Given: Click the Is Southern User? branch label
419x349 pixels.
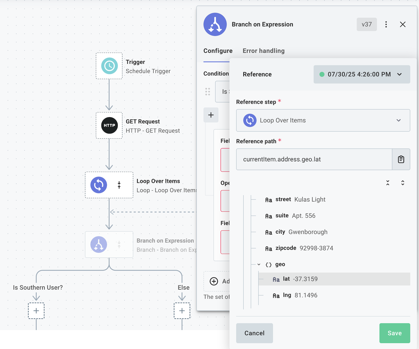Looking at the screenshot, I should (38, 288).
